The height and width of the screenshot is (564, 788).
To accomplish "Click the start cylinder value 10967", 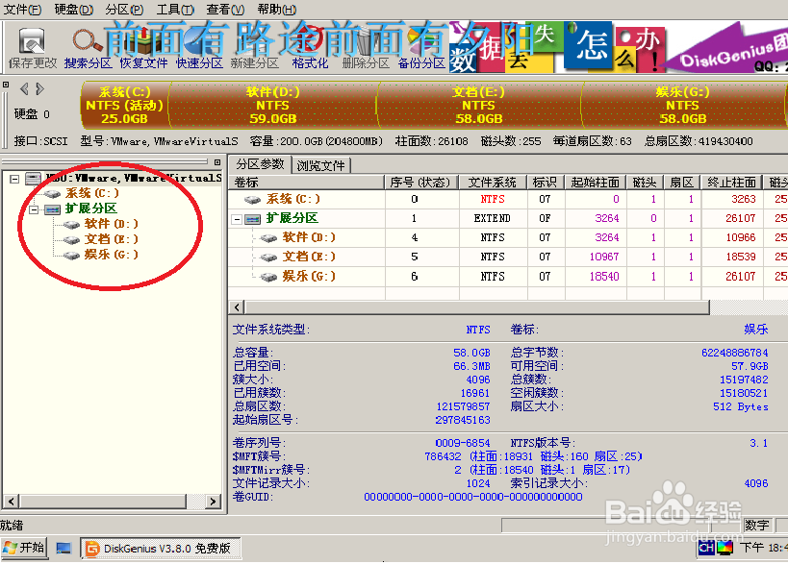I will [x=604, y=257].
